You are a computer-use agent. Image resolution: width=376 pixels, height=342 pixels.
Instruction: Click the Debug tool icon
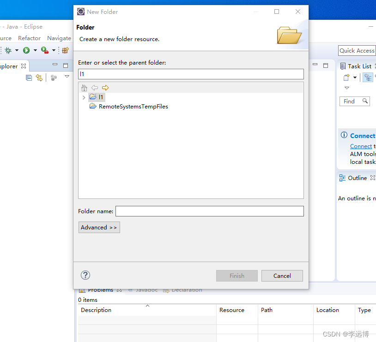(x=8, y=50)
